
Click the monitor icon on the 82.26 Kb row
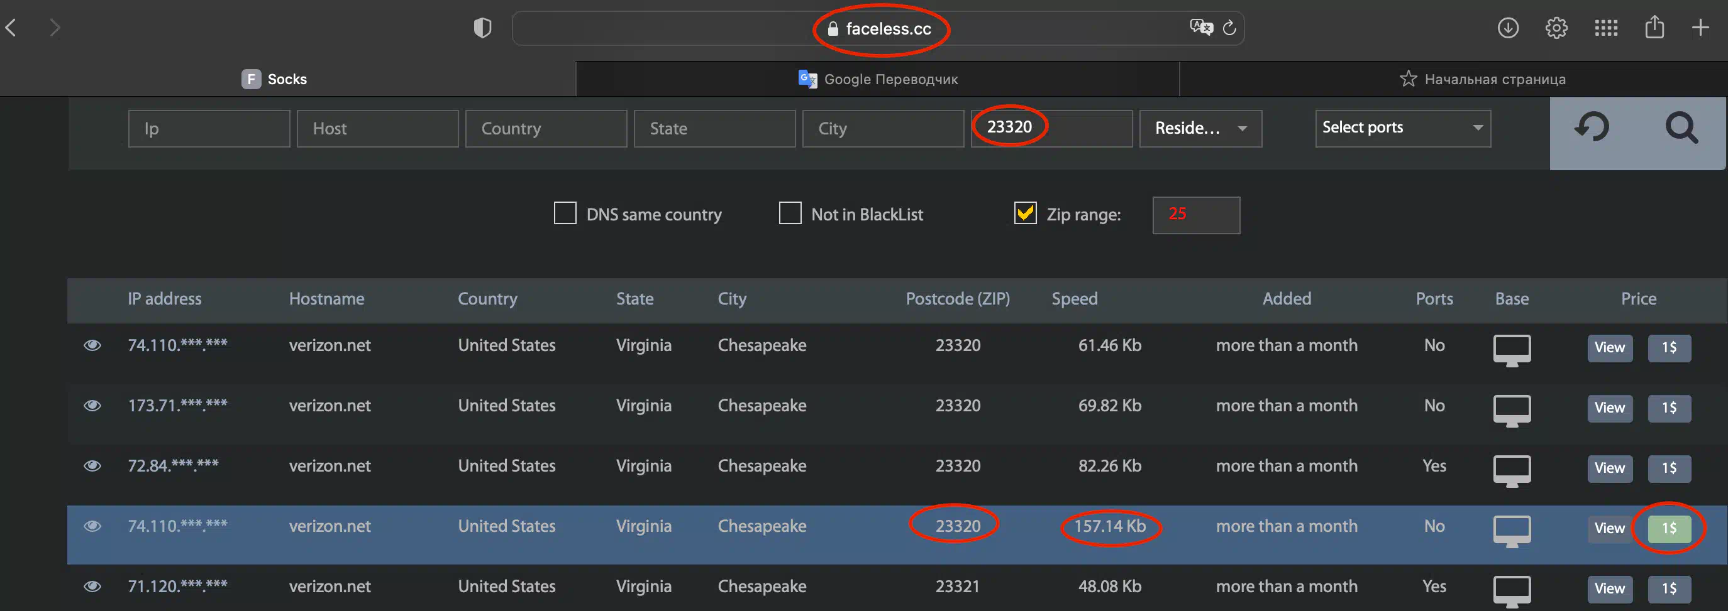tap(1512, 471)
